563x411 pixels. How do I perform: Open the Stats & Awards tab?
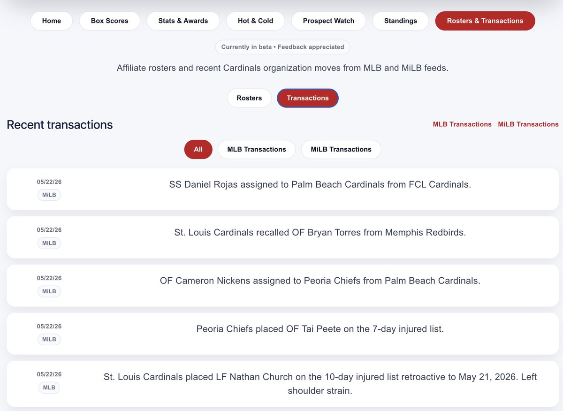click(x=183, y=21)
